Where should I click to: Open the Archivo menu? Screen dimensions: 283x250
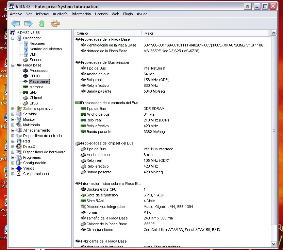point(16,14)
